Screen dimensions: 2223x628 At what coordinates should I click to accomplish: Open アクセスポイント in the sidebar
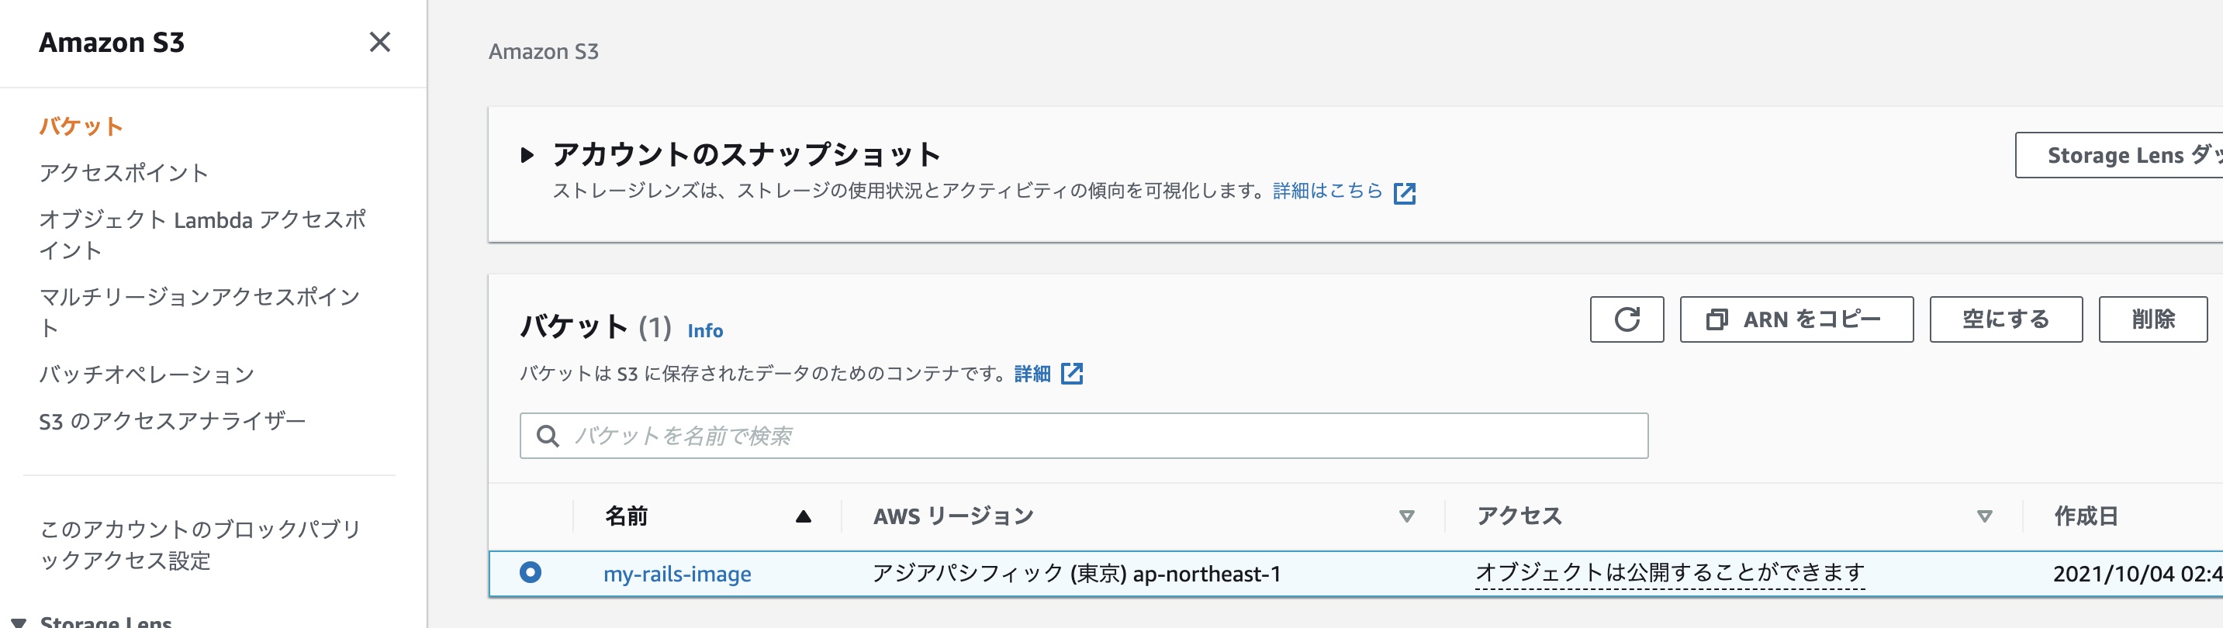click(x=123, y=174)
